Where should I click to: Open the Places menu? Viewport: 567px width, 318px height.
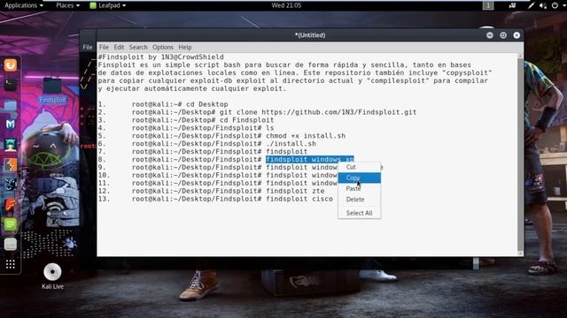pos(67,5)
